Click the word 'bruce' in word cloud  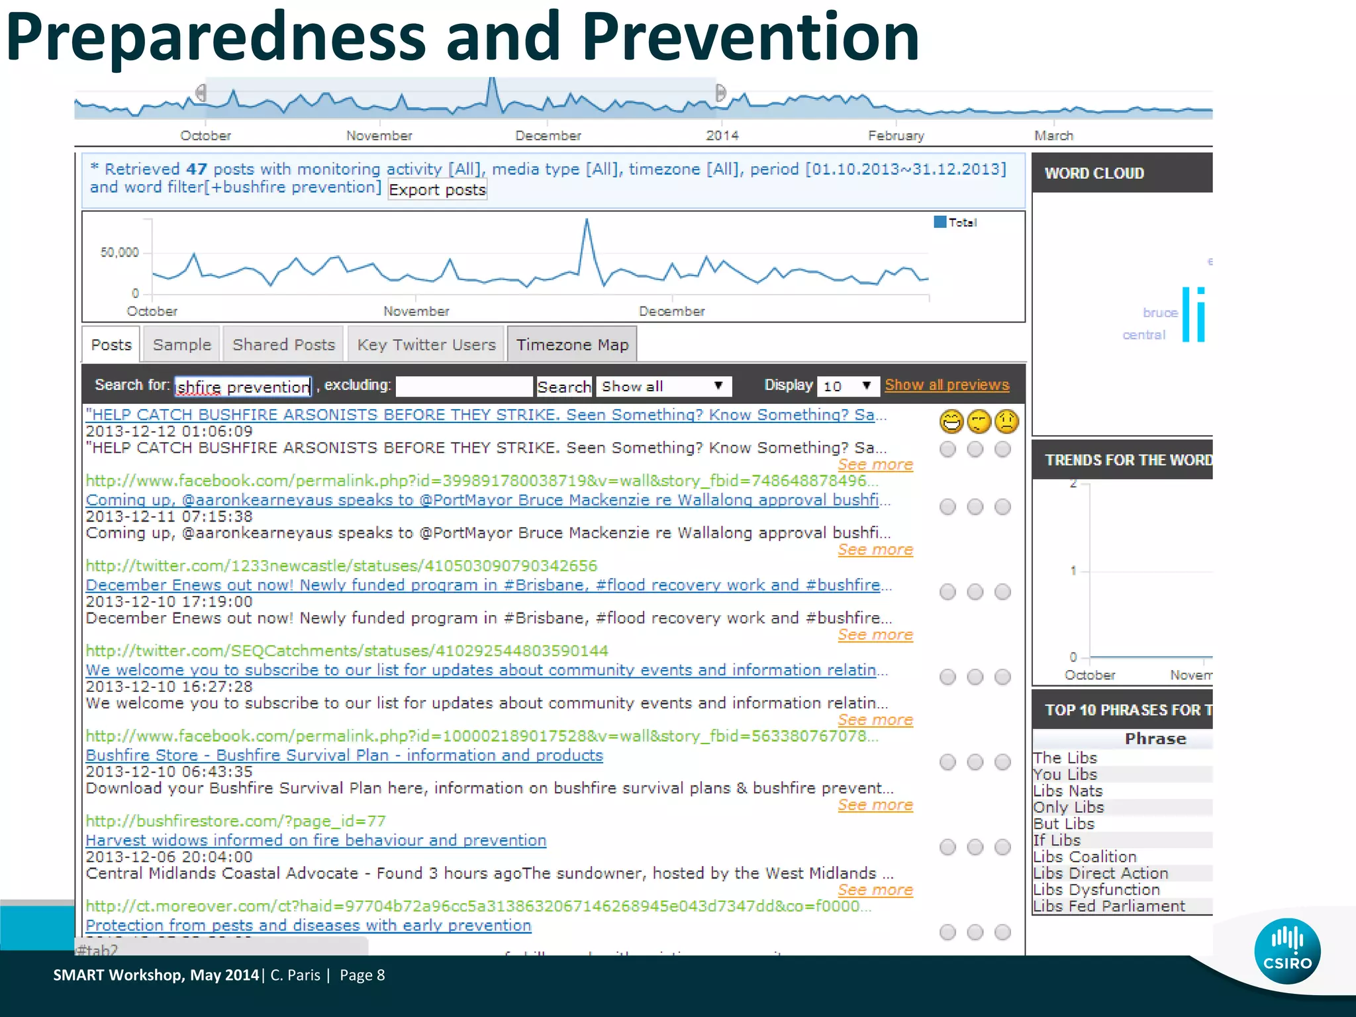1160,313
